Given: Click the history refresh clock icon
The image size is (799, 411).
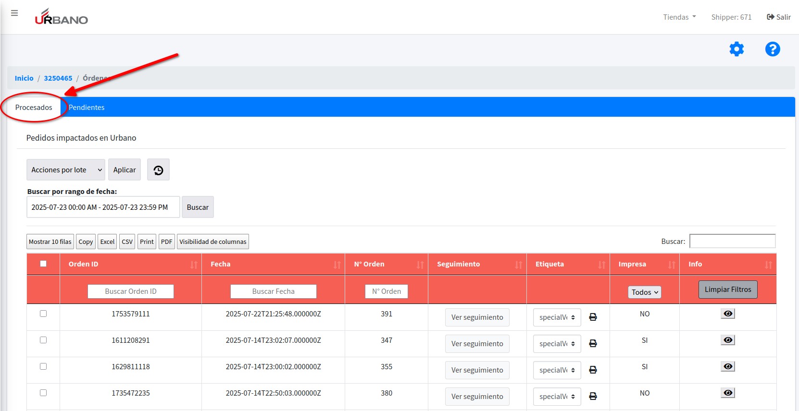Looking at the screenshot, I should (158, 170).
